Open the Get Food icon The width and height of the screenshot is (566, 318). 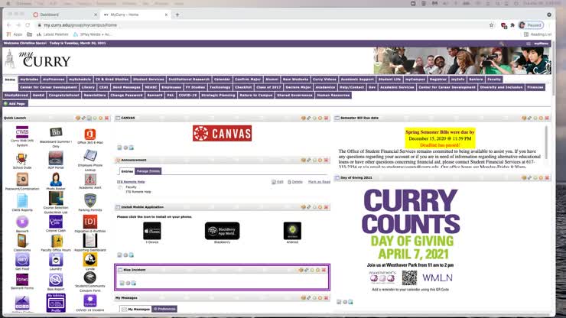click(22, 260)
